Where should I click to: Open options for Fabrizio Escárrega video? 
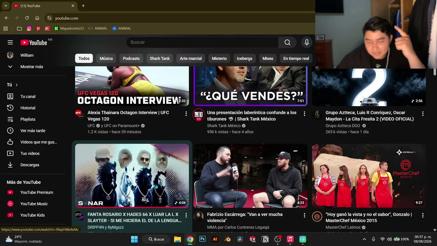point(305,215)
